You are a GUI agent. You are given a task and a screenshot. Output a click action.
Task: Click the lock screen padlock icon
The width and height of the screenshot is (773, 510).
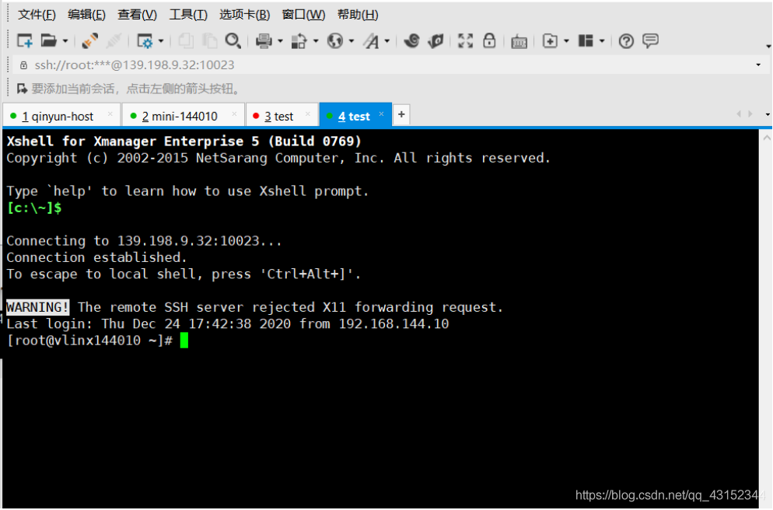pyautogui.click(x=489, y=40)
